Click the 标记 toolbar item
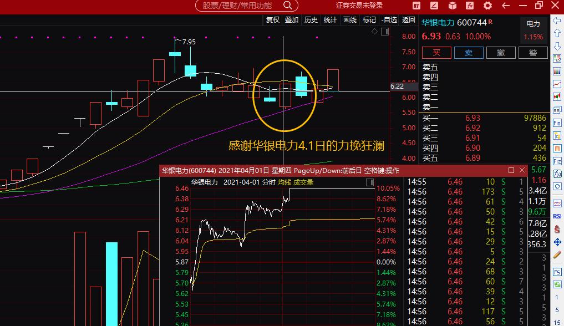This screenshot has height=326, width=564. coord(369,20)
